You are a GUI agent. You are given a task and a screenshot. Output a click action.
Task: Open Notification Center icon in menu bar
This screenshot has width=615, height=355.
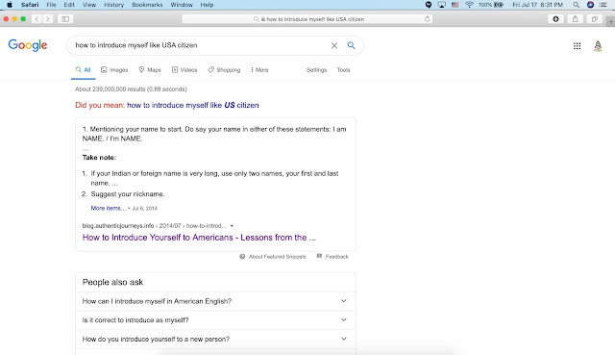point(603,5)
